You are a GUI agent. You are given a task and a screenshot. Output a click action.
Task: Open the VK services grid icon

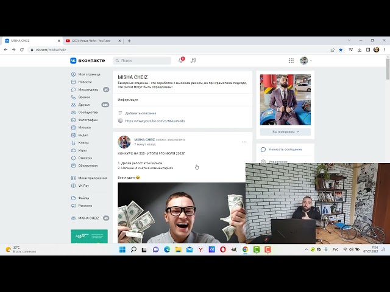[291, 60]
